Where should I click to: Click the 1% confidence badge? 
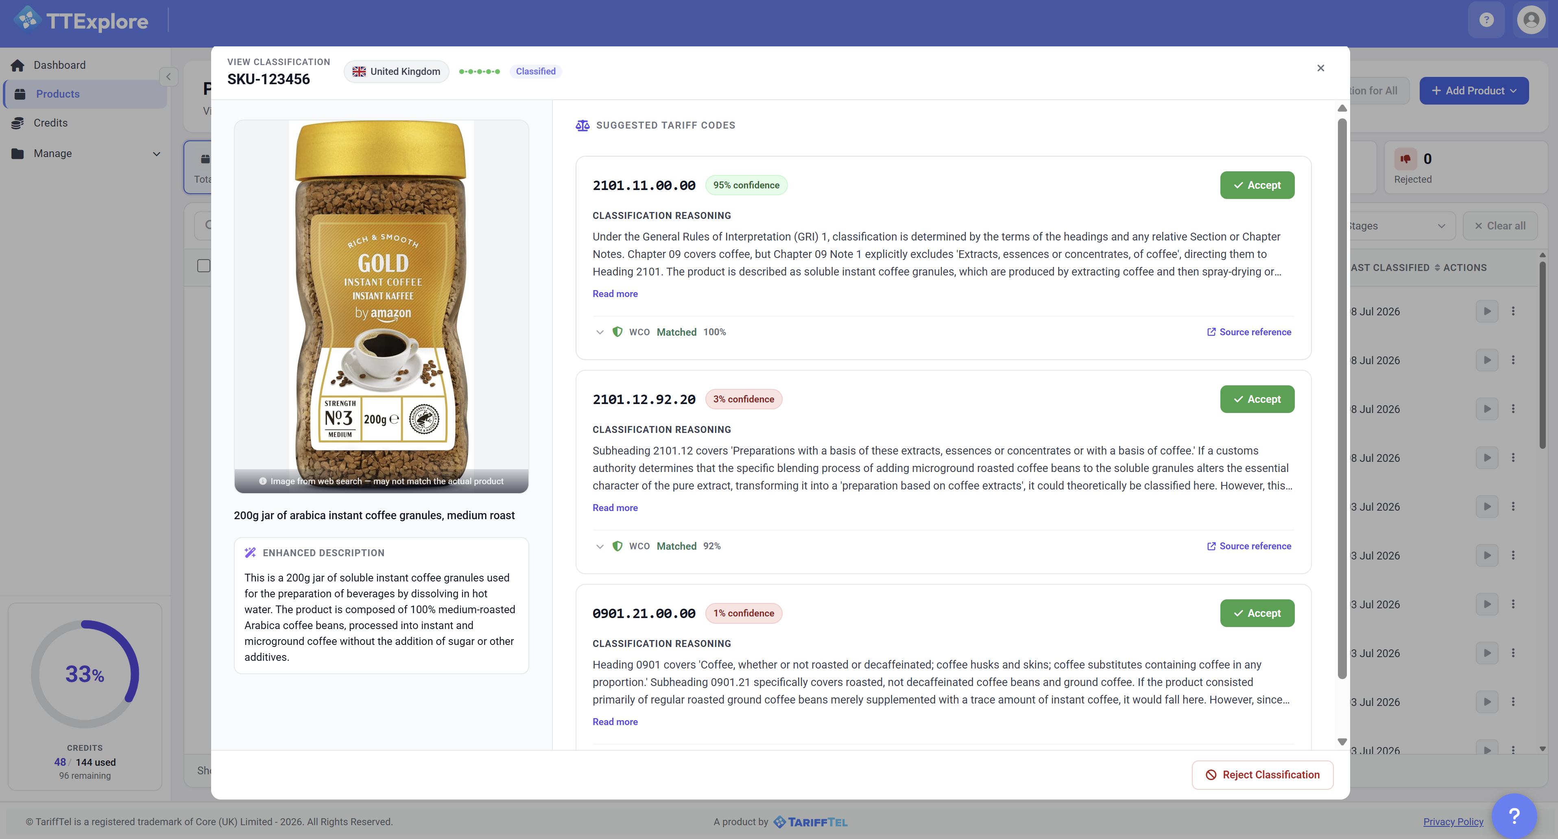743,613
